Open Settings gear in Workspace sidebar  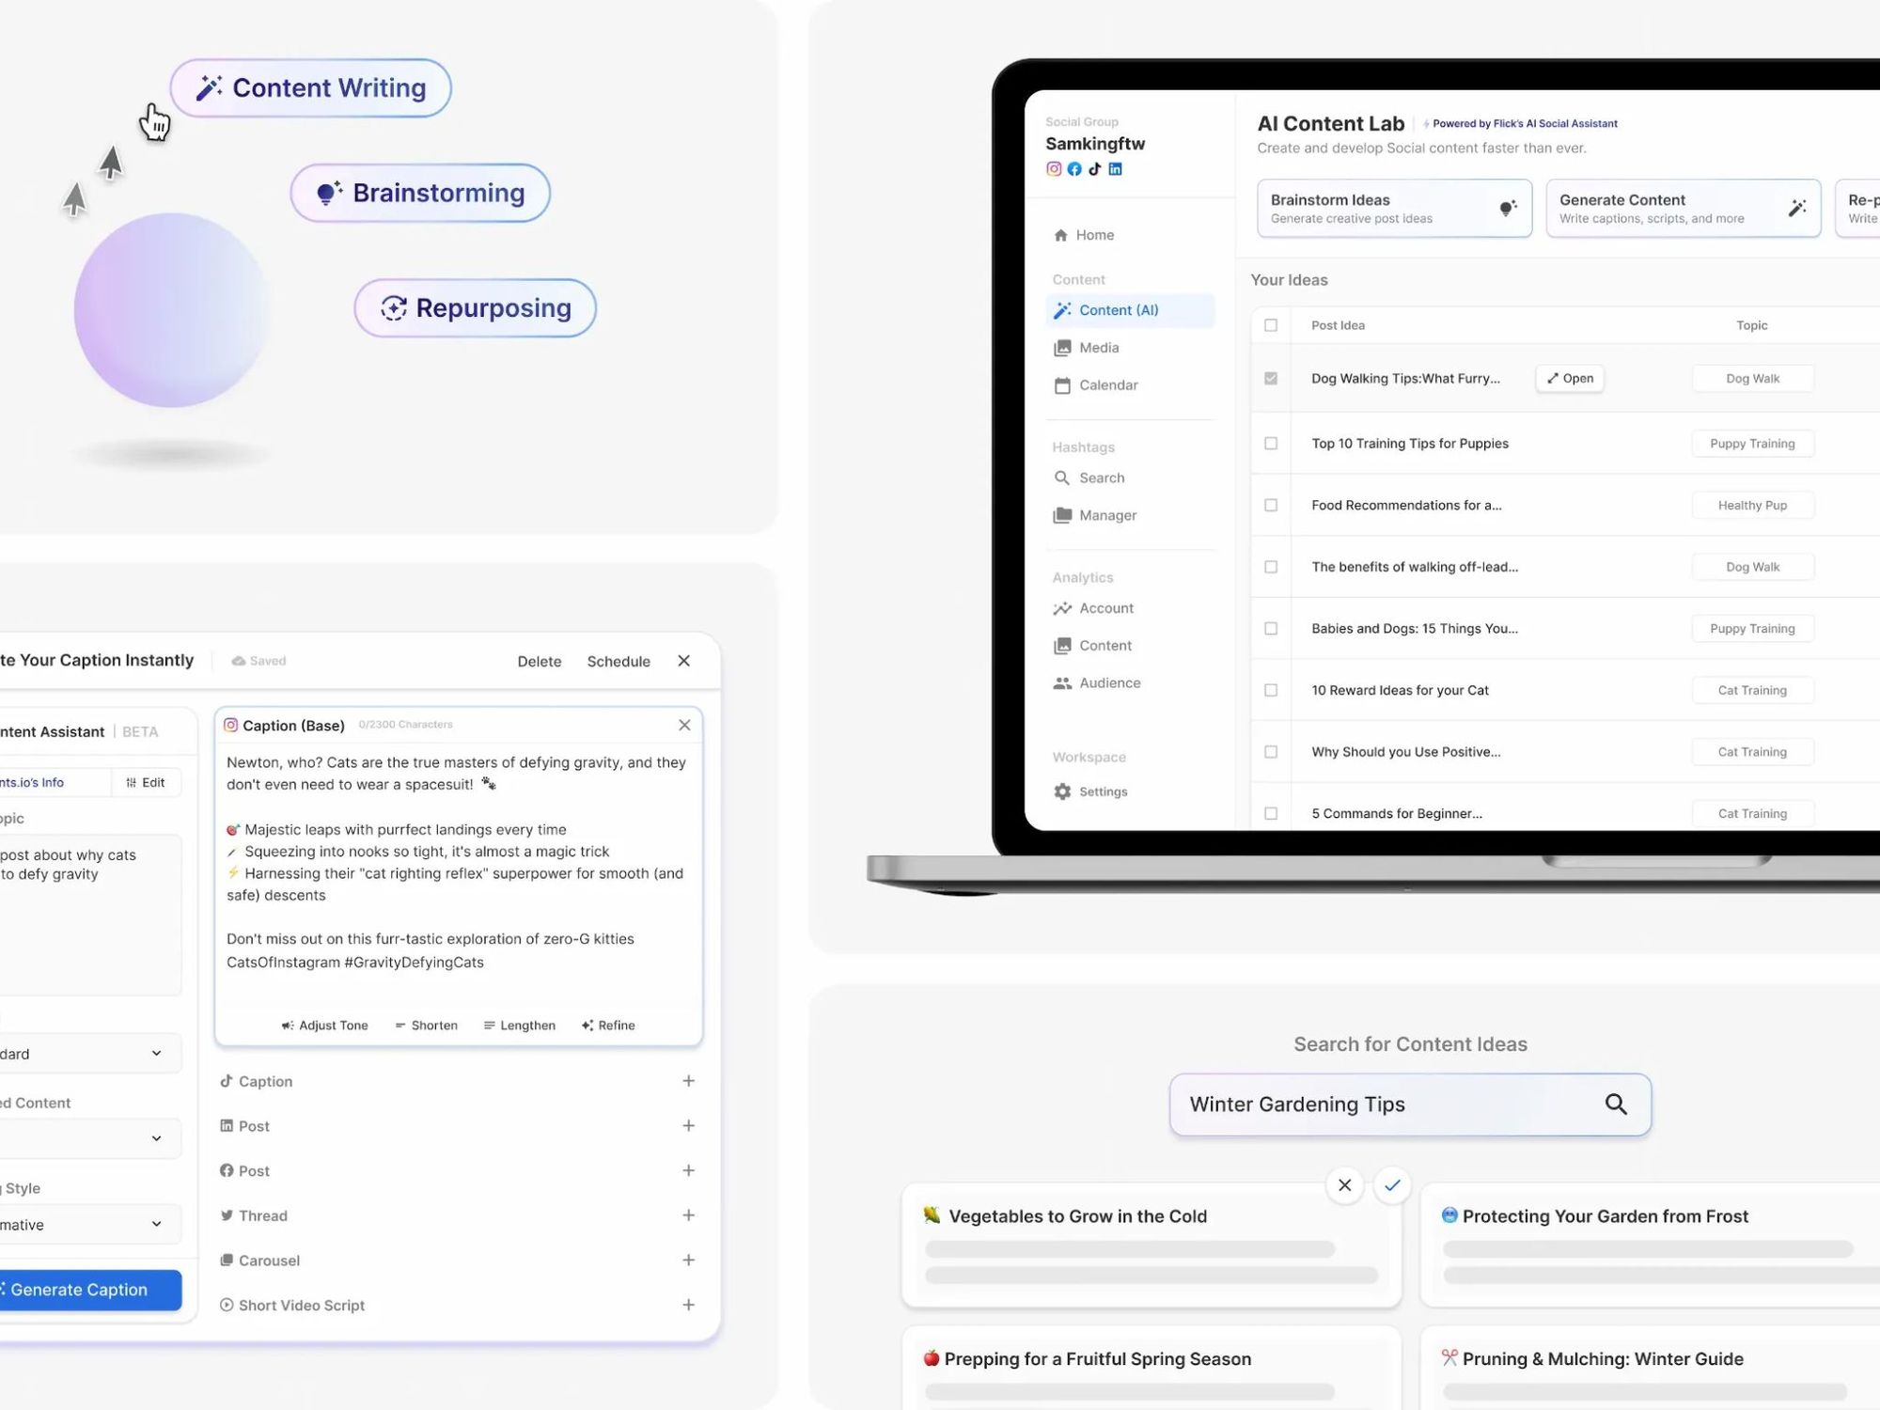click(x=1063, y=791)
